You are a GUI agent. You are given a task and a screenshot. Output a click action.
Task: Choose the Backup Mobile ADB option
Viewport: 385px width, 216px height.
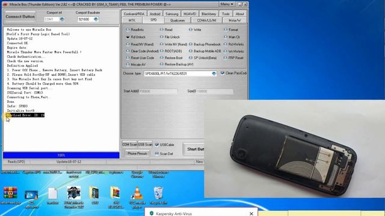coord(205,51)
